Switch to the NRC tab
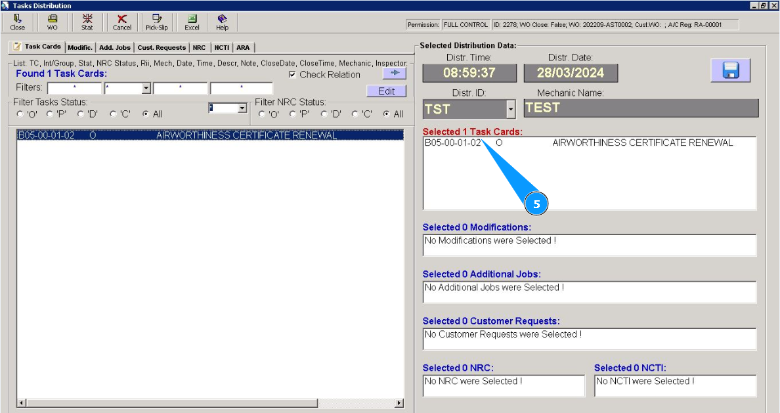The width and height of the screenshot is (780, 413). point(199,48)
